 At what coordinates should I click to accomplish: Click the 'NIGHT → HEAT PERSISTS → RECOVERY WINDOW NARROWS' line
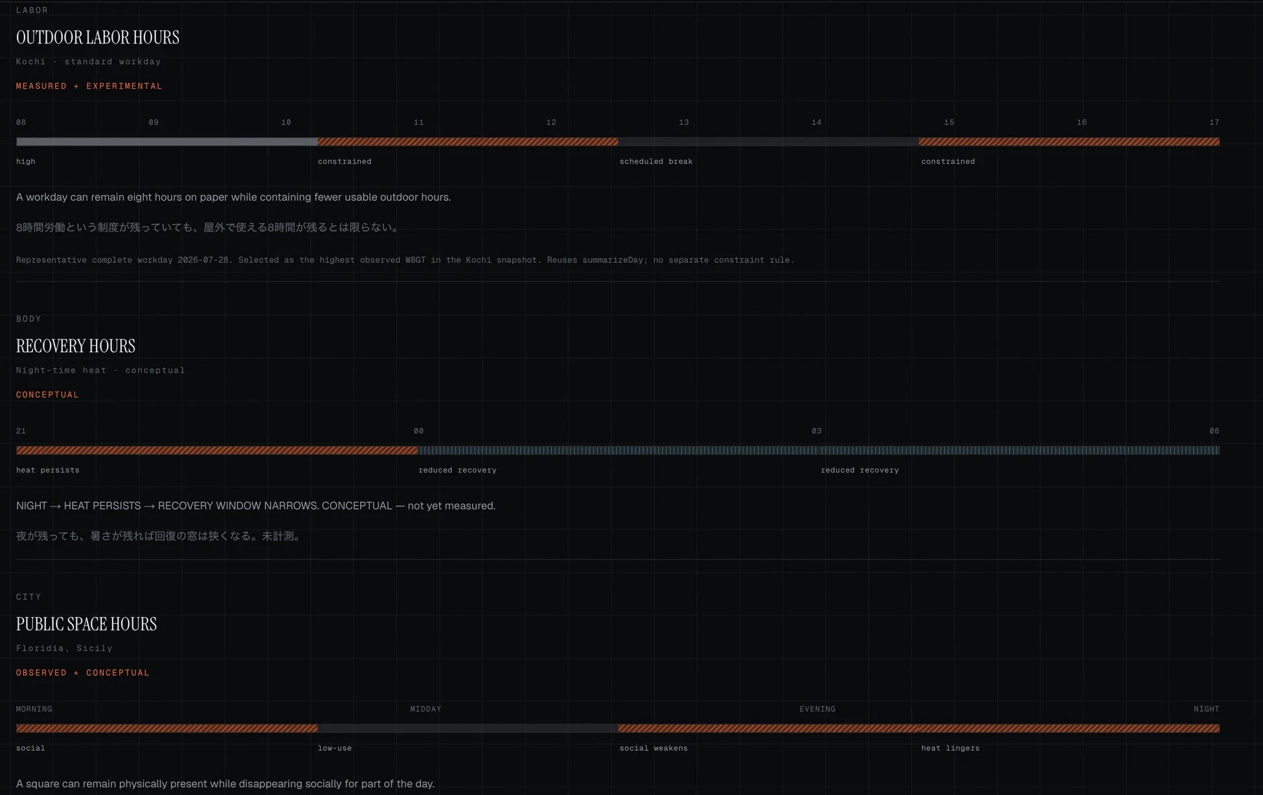click(256, 506)
